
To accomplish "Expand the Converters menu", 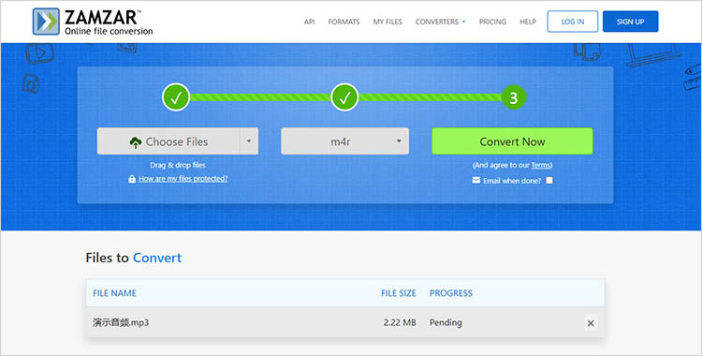I will (x=440, y=22).
